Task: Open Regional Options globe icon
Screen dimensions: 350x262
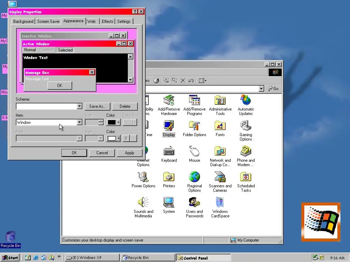Action: click(x=194, y=181)
